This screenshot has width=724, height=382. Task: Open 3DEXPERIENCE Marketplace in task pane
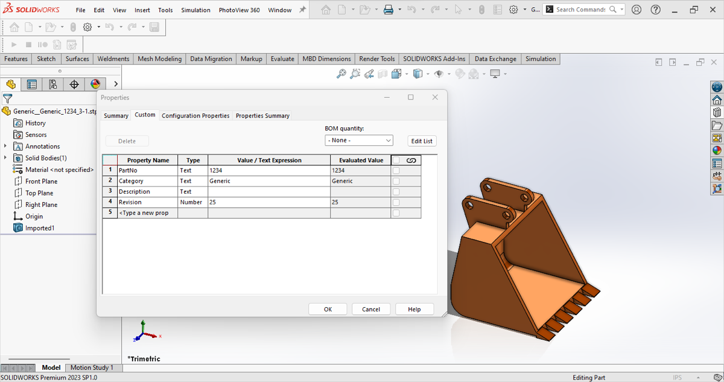717,87
